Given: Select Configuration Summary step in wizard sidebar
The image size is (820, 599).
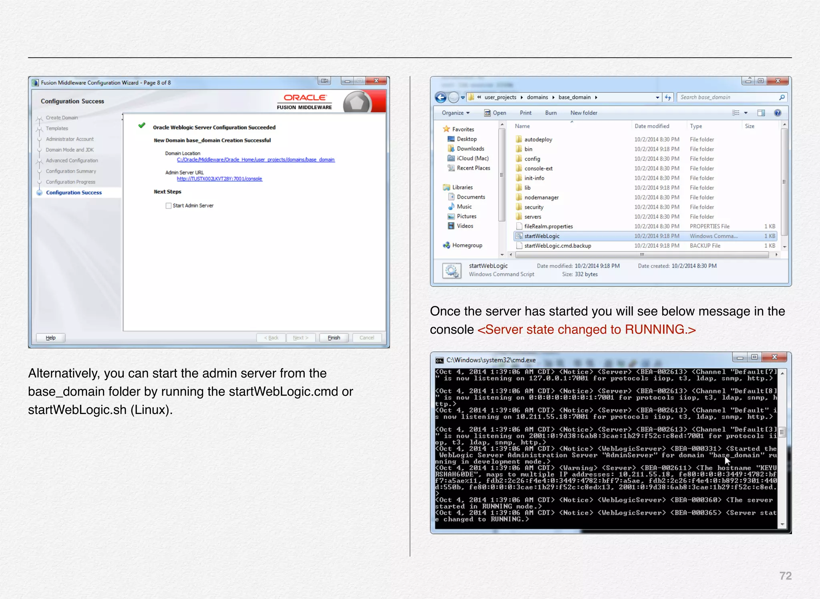Looking at the screenshot, I should coord(71,171).
